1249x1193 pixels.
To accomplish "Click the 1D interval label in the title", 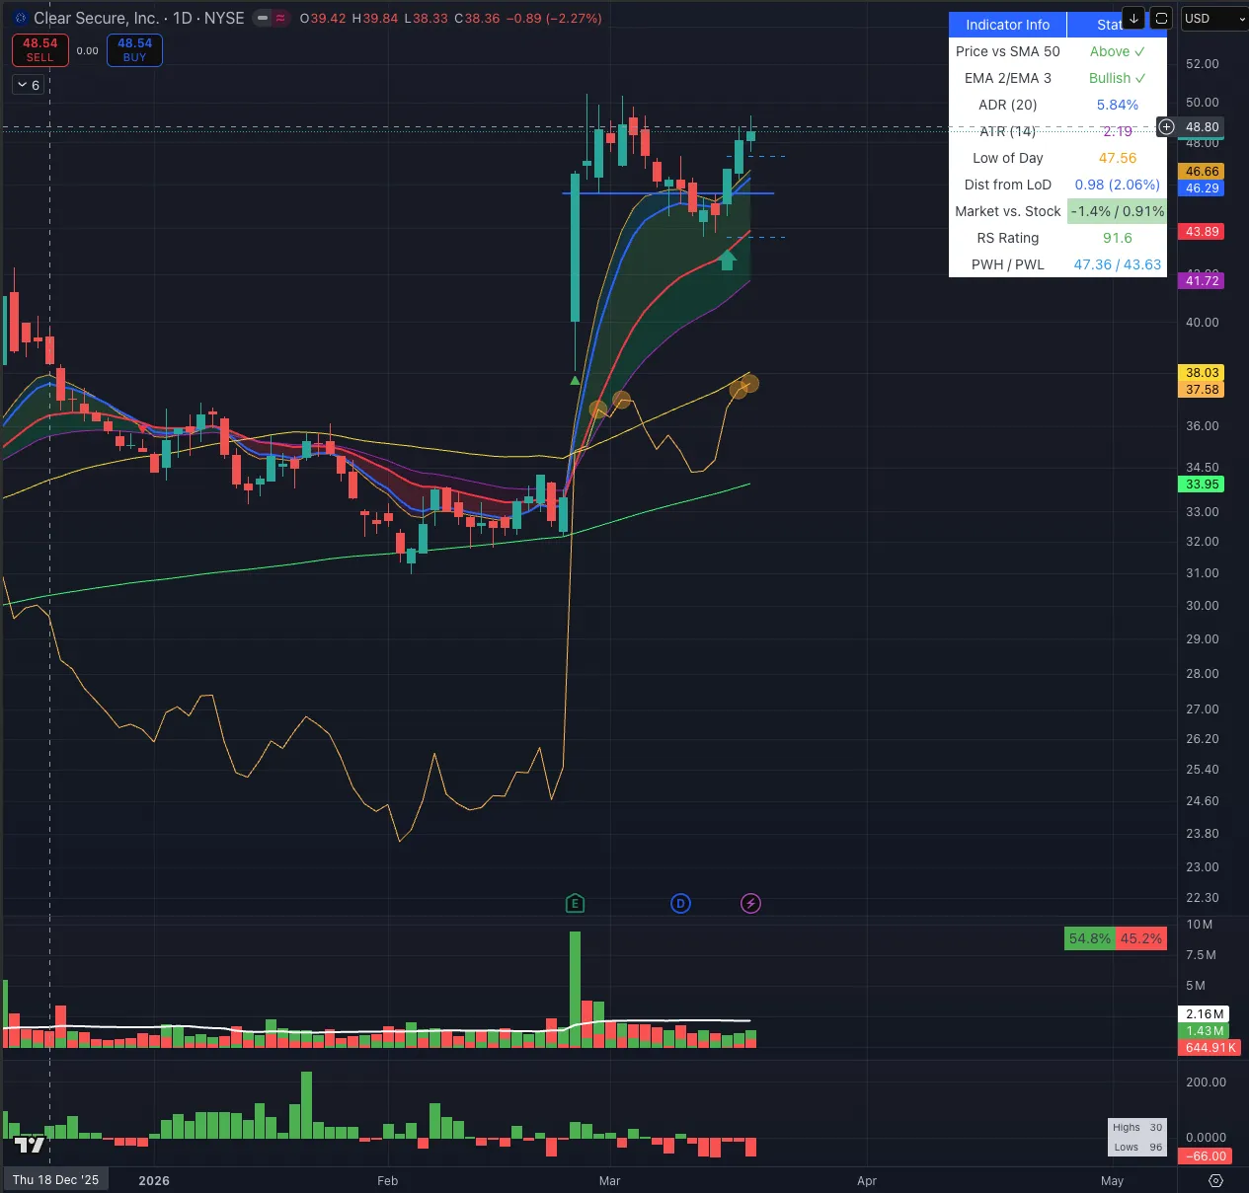I will pos(183,18).
